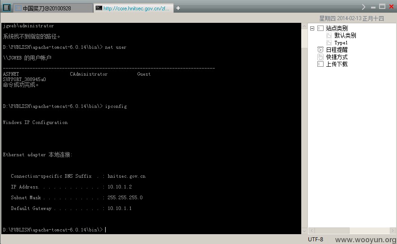
Task: Click the jgweb\administrator text
Action: coord(28,26)
